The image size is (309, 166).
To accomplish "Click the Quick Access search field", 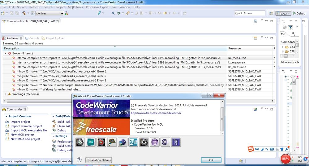I will pyautogui.click(x=250, y=13).
